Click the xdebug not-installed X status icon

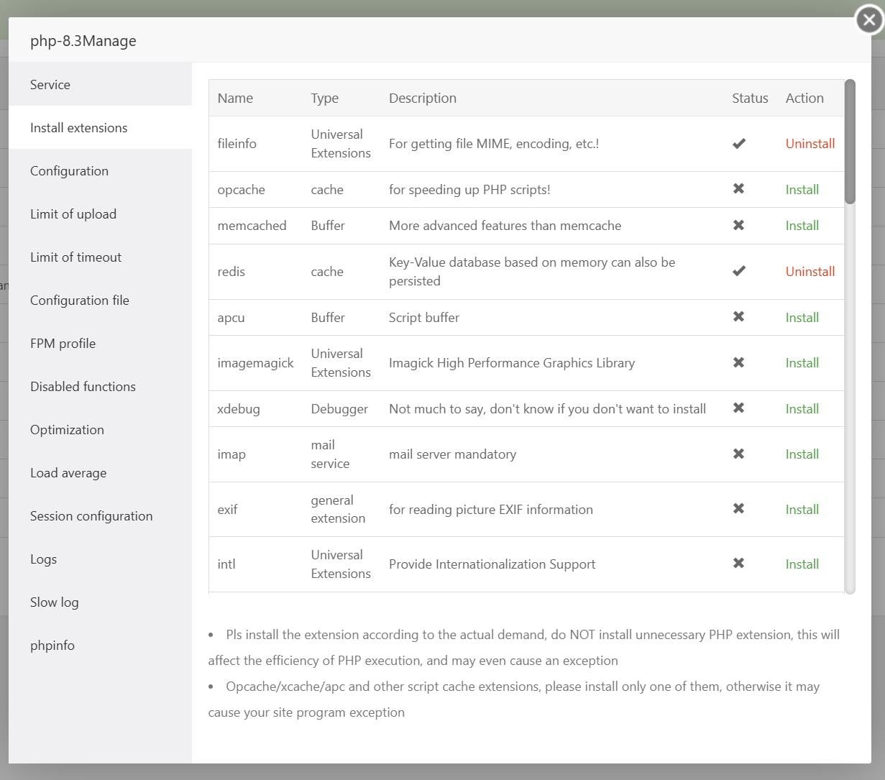point(738,408)
